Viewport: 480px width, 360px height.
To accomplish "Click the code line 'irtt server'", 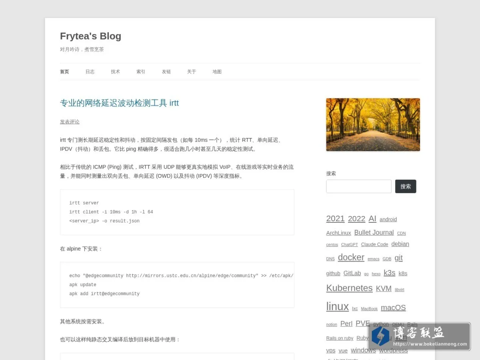I will coord(84,203).
